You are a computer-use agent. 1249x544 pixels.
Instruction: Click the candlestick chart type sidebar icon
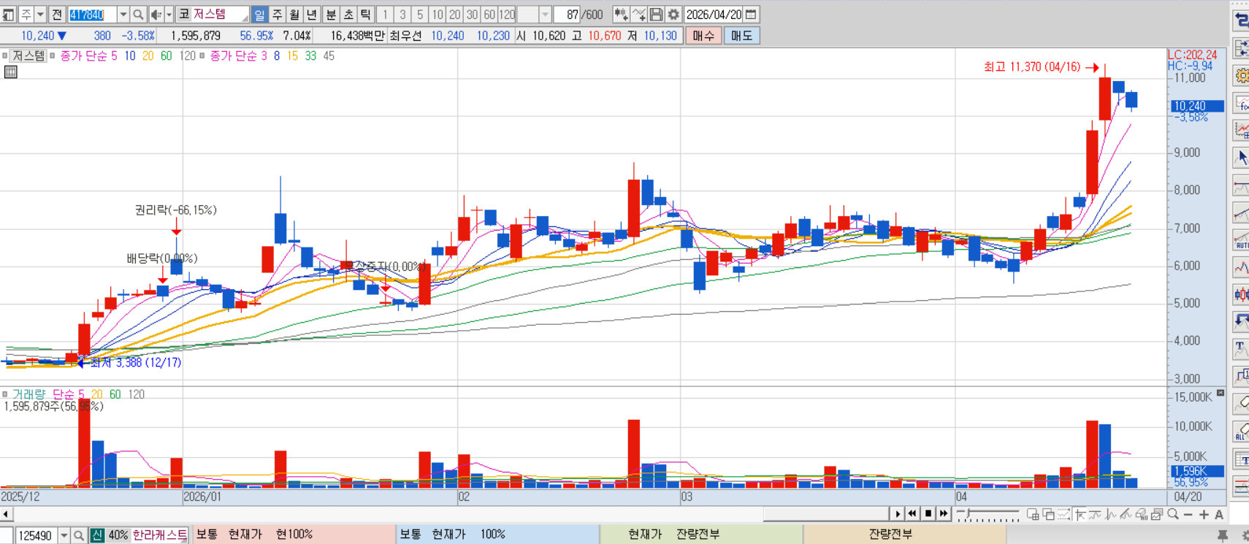[x=1241, y=294]
